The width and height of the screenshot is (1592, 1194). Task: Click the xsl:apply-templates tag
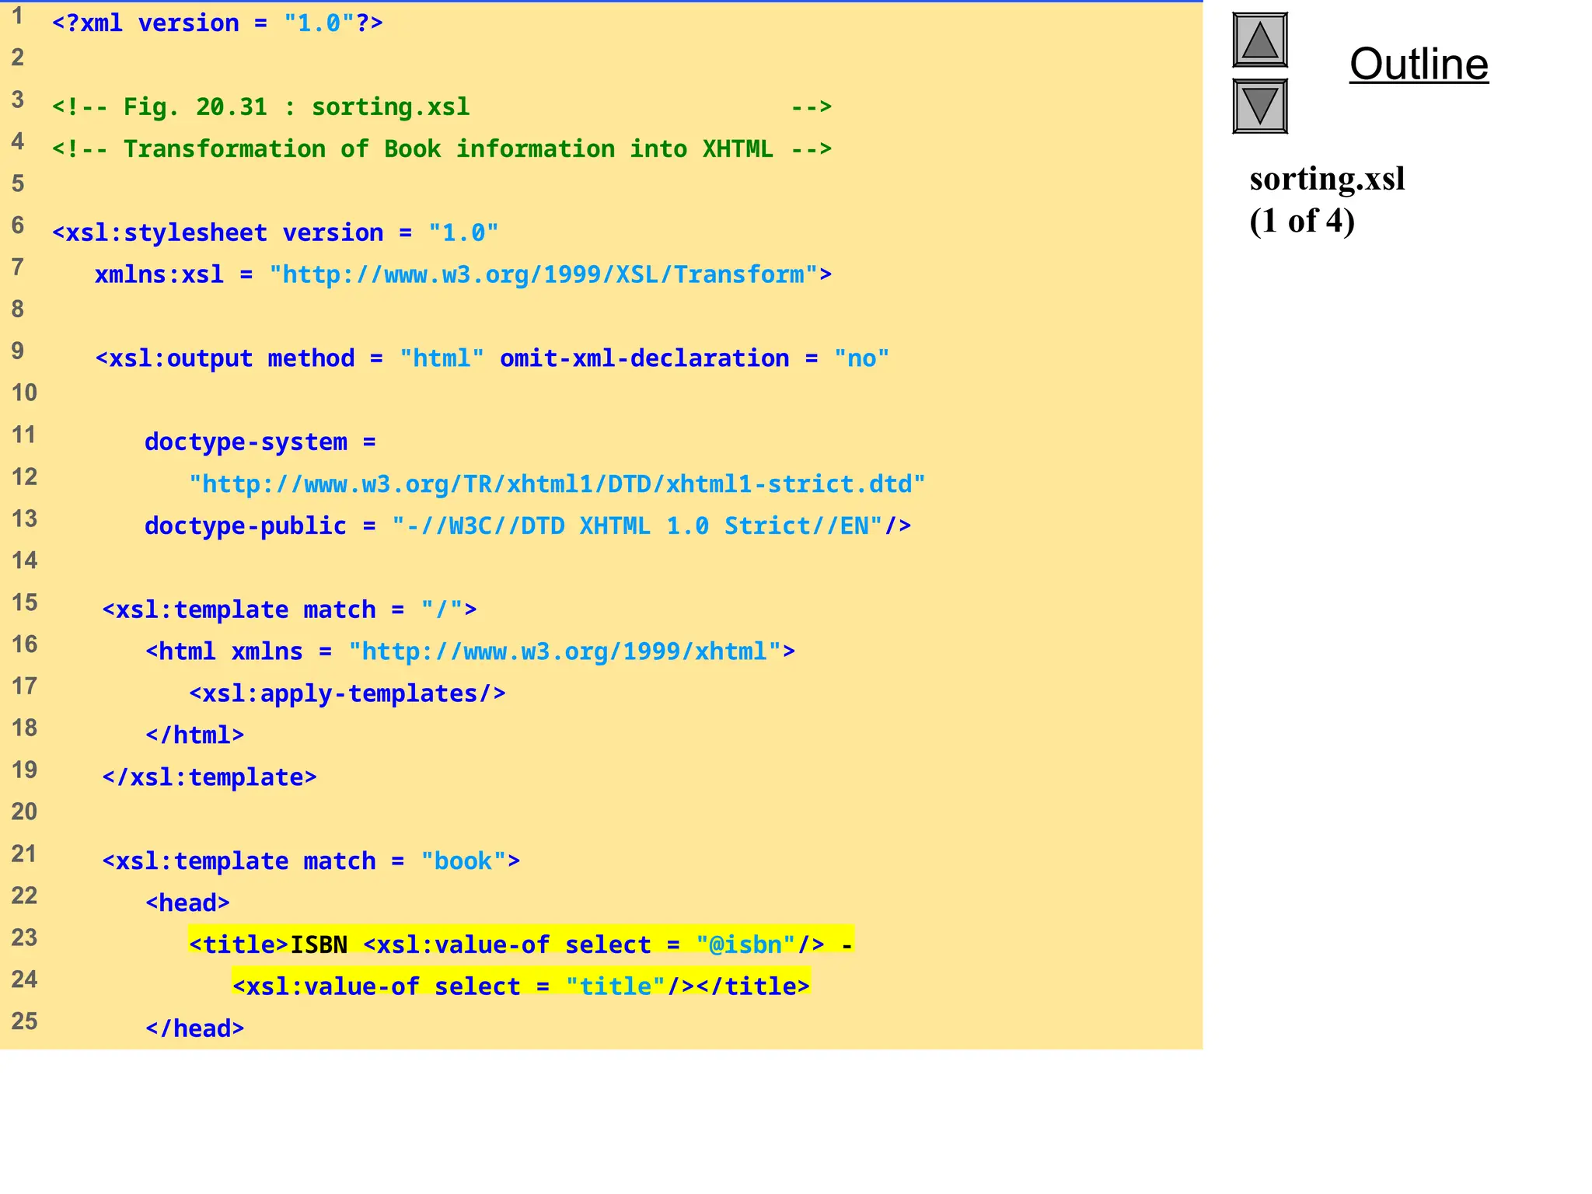coord(347,693)
